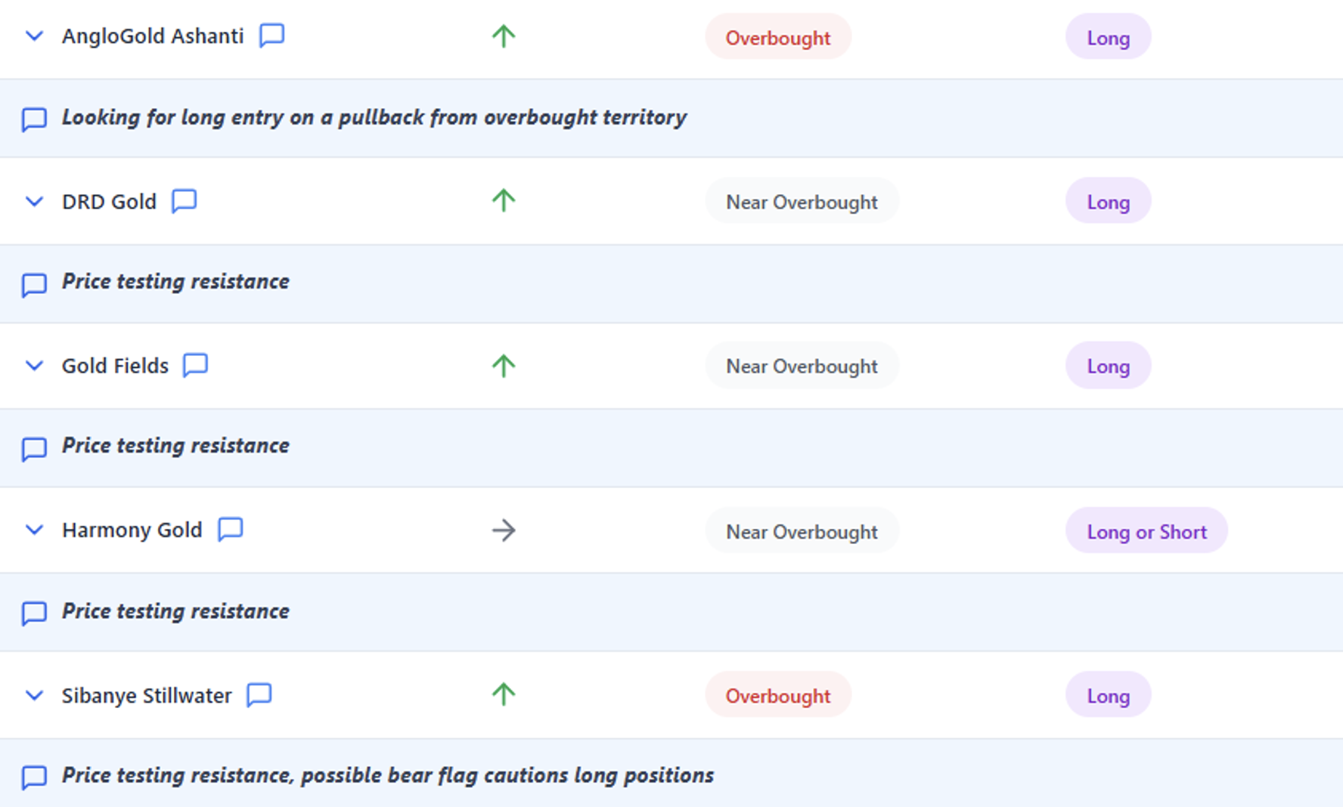Select the Sibanye Stillwater Overbought tag
1343x807 pixels.
pos(777,695)
